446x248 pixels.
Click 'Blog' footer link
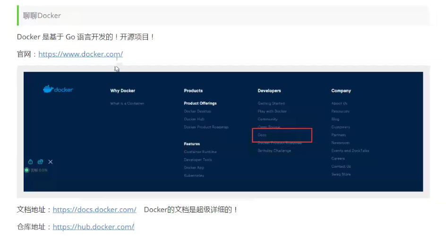pos(335,119)
